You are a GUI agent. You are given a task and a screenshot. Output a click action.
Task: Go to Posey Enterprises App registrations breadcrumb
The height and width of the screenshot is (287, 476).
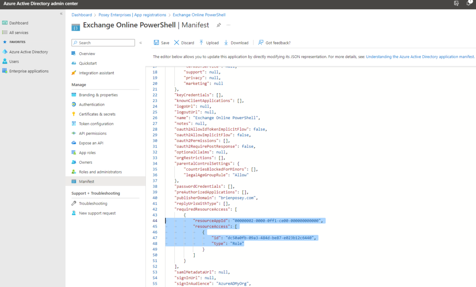[x=132, y=15]
